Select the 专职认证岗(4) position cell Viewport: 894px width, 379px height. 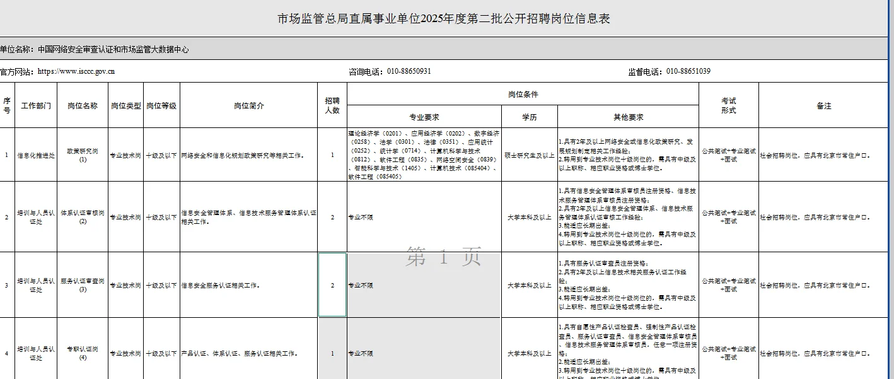tap(83, 349)
